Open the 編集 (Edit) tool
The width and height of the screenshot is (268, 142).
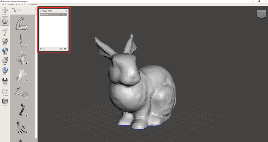[x=5, y=60]
